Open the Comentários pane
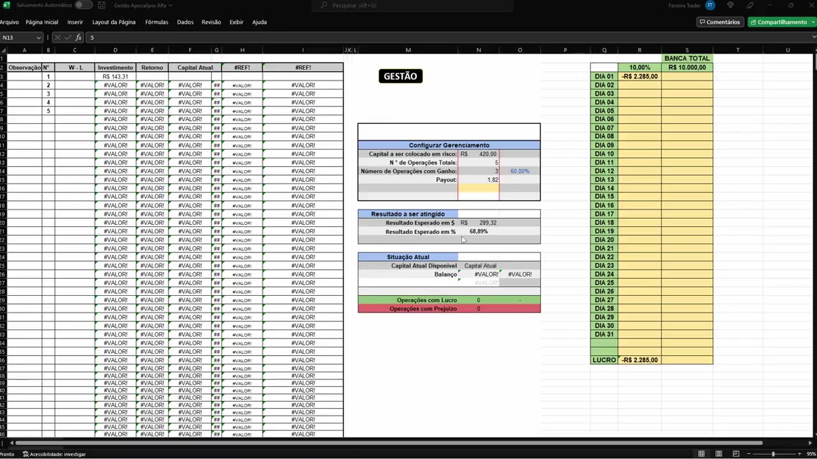This screenshot has height=459, width=817. [x=720, y=22]
